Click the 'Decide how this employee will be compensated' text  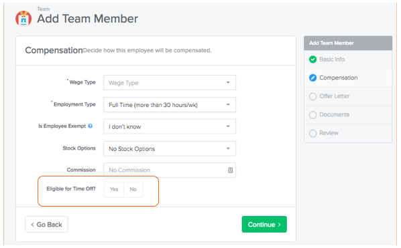147,50
